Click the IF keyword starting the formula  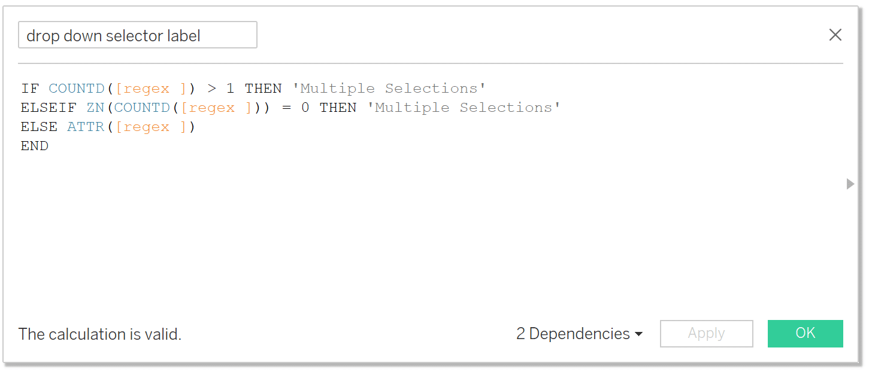[x=30, y=89]
